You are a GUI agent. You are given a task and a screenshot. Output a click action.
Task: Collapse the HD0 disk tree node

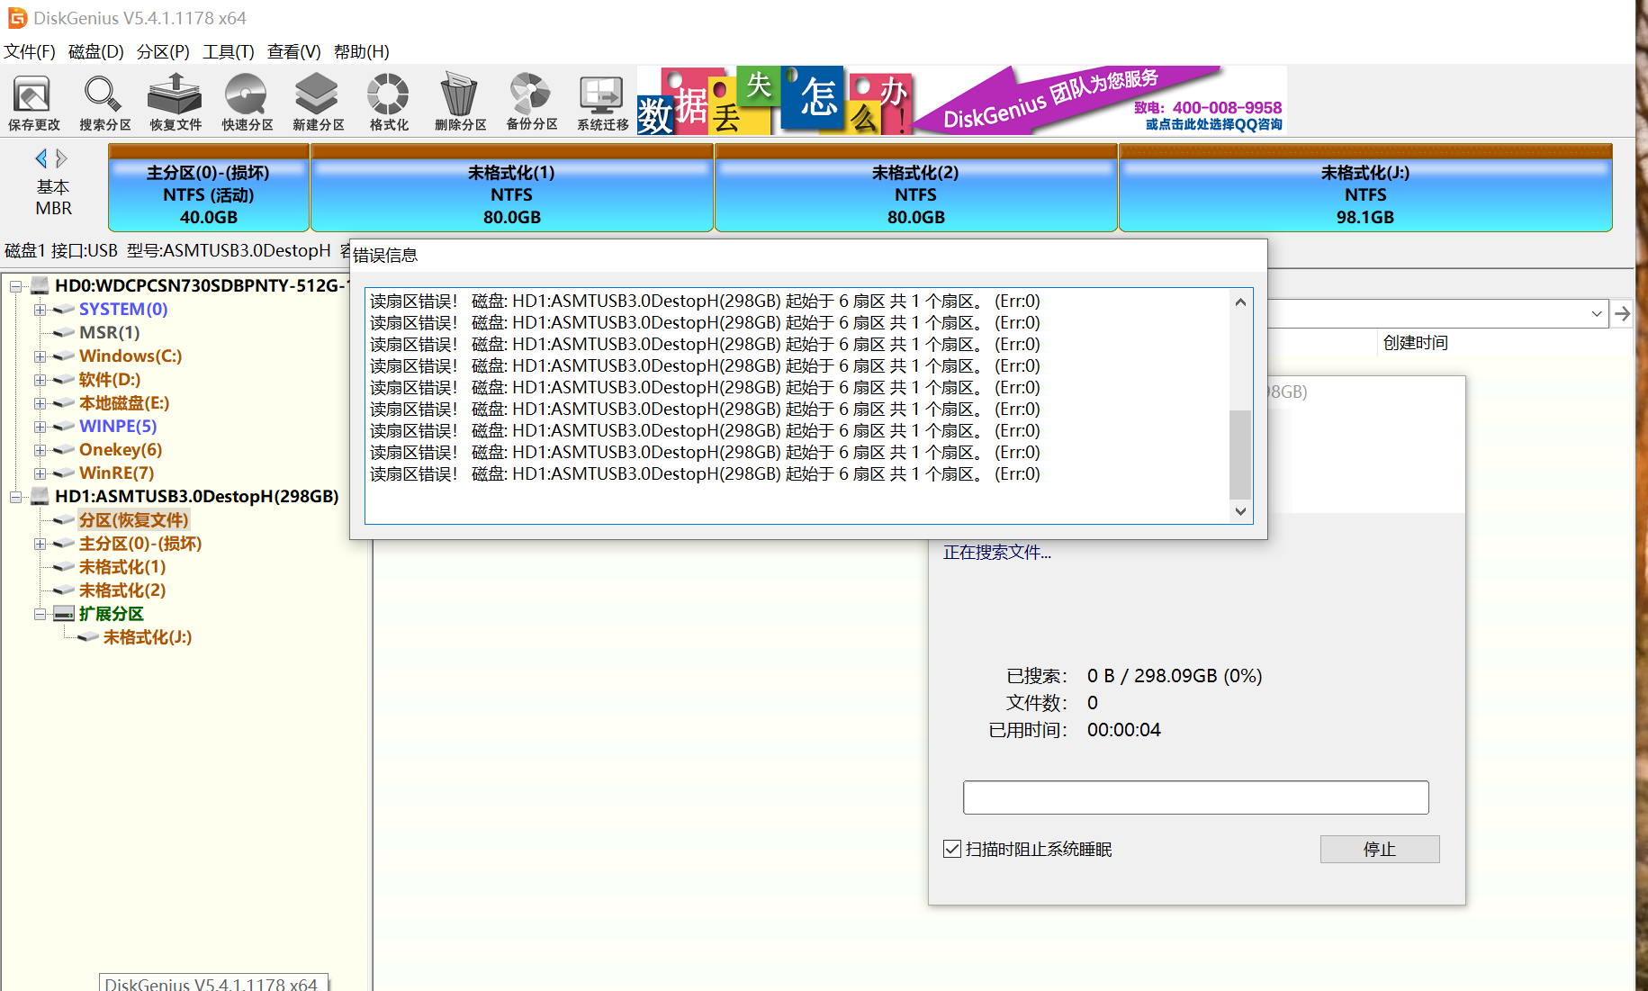(x=15, y=286)
